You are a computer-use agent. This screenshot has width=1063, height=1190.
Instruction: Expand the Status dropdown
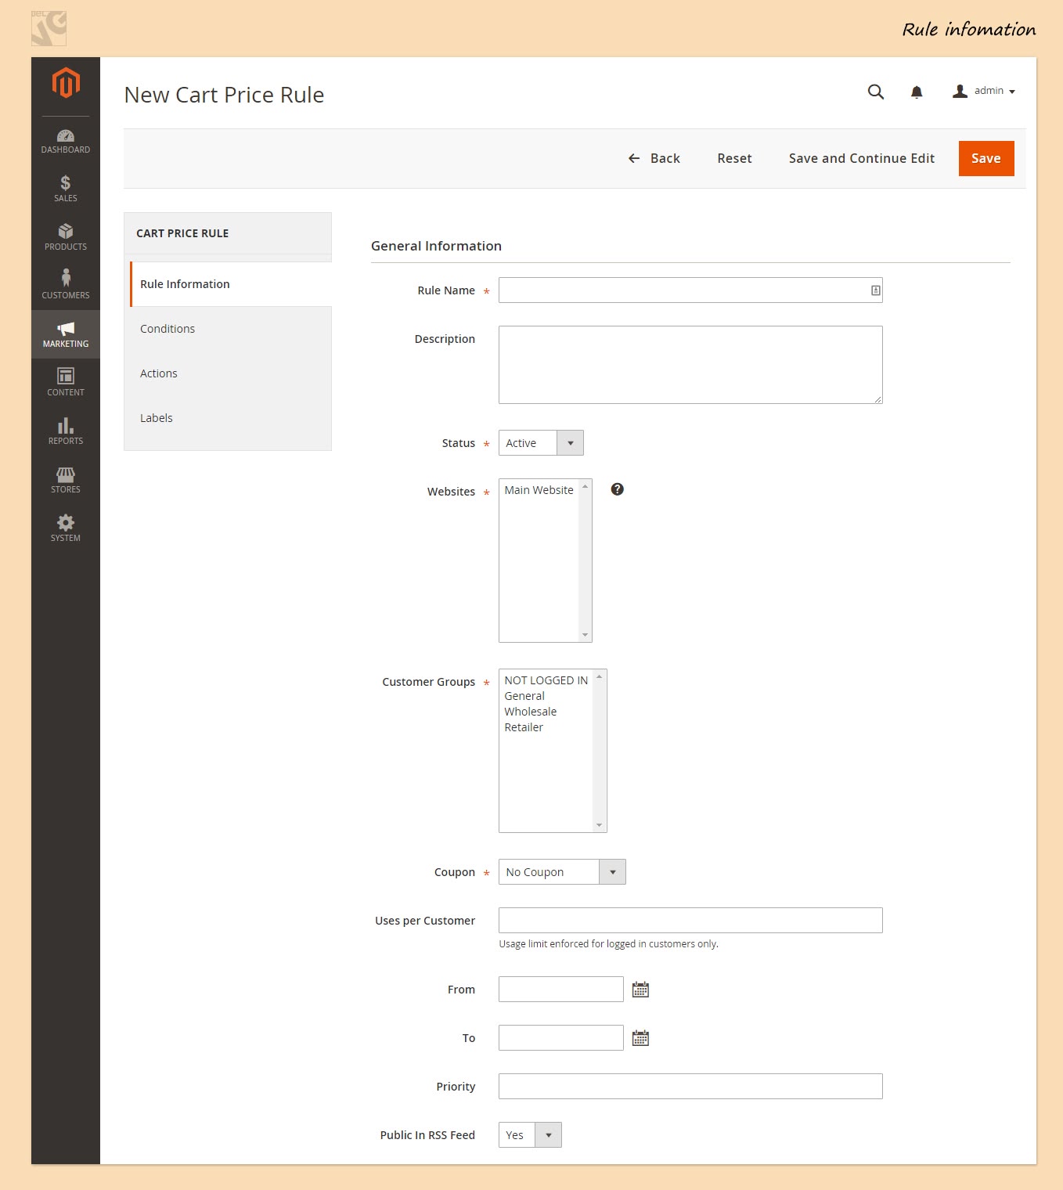(541, 443)
